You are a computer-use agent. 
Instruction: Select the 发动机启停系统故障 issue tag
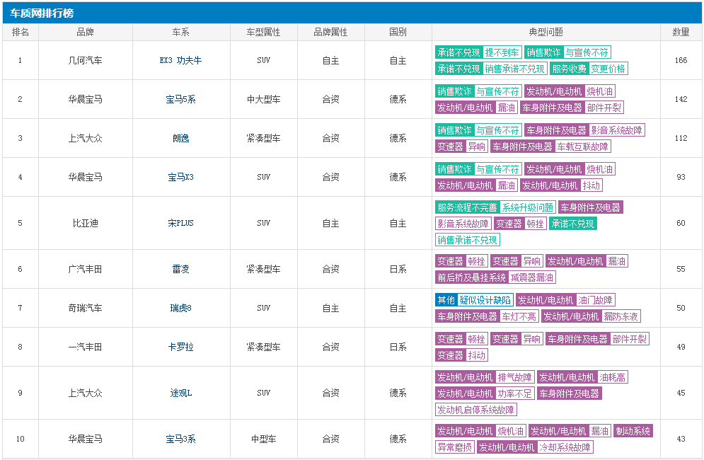coord(476,410)
